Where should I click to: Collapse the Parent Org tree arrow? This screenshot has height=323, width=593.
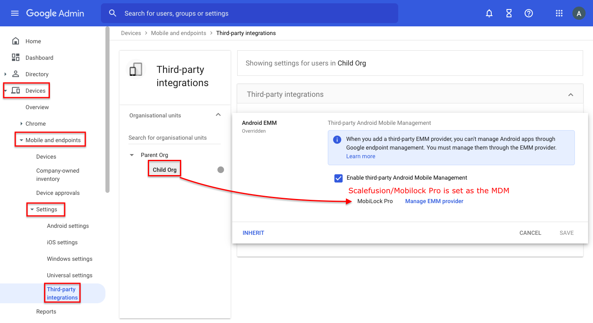[x=132, y=155]
